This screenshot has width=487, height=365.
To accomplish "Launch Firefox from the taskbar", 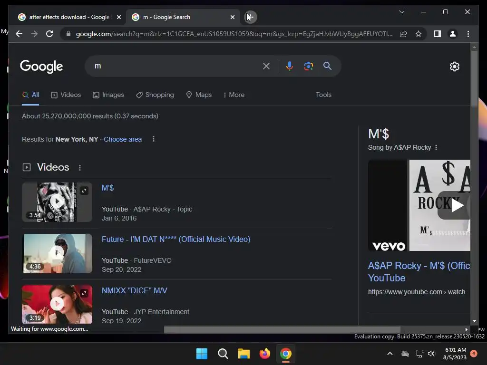I will pyautogui.click(x=264, y=354).
